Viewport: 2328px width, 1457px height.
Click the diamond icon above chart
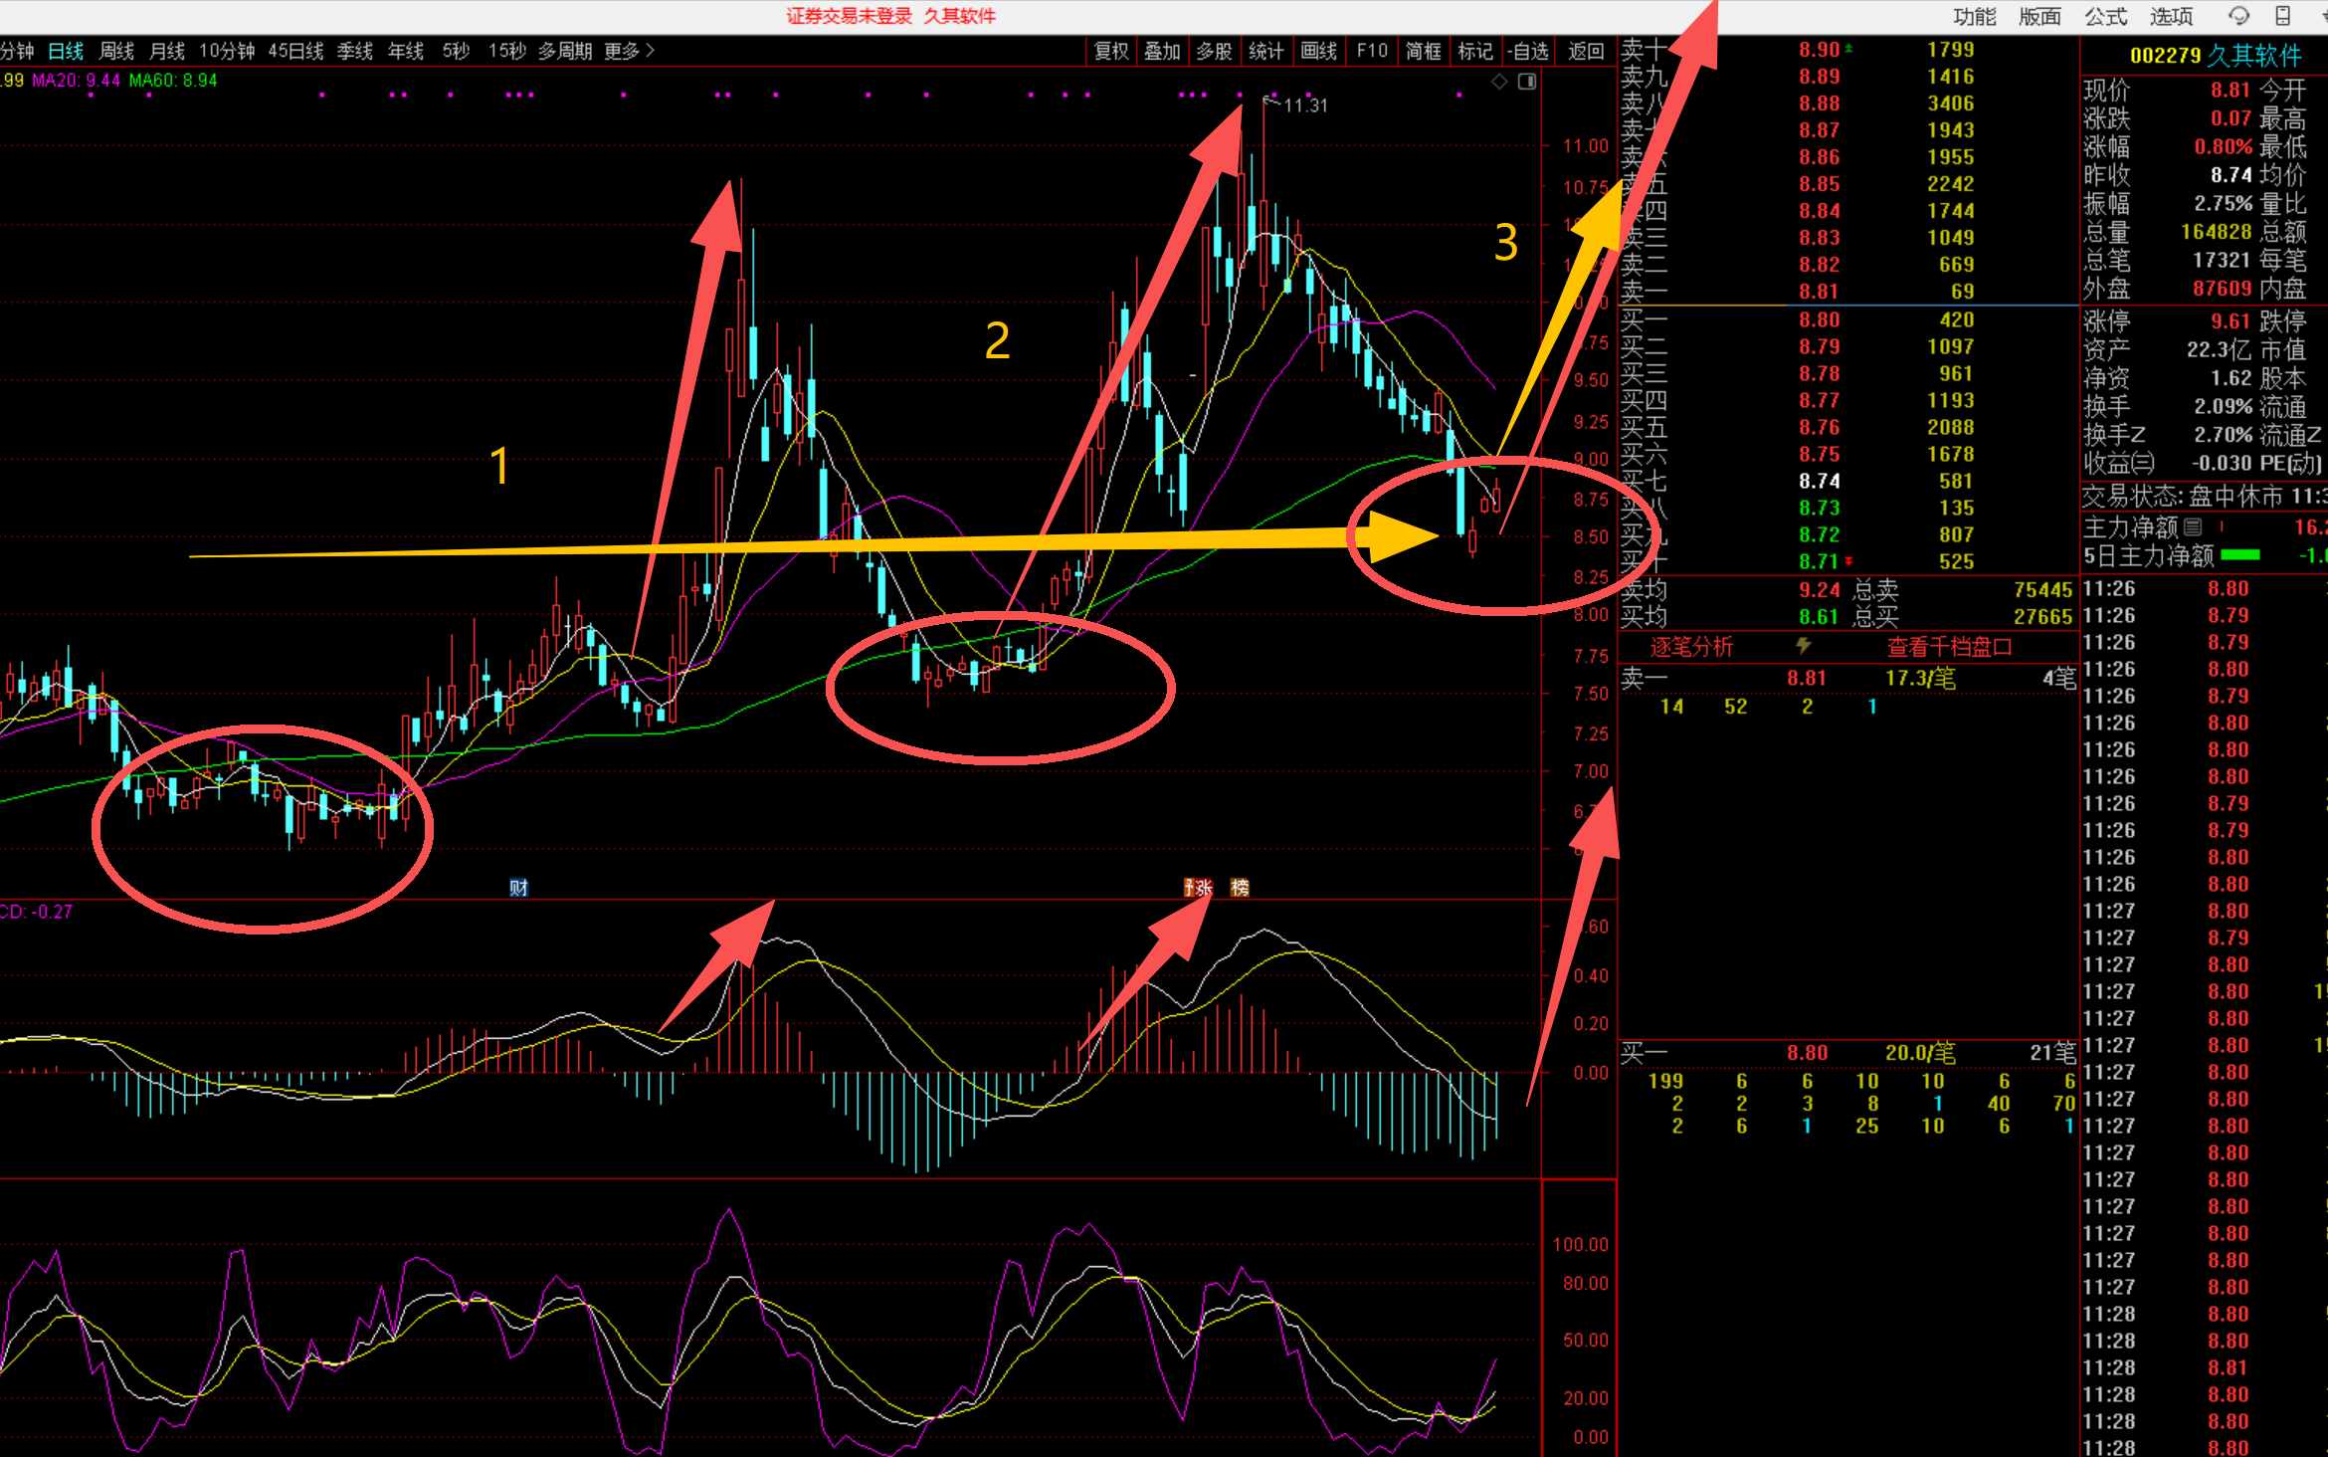[1499, 82]
